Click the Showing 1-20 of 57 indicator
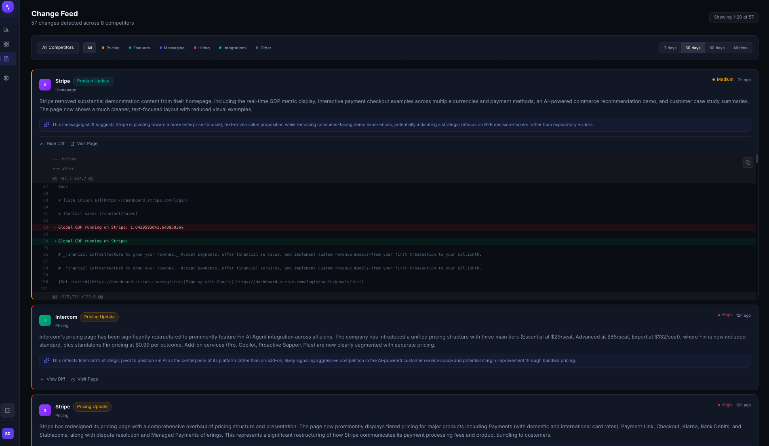769x446 pixels. (x=733, y=17)
